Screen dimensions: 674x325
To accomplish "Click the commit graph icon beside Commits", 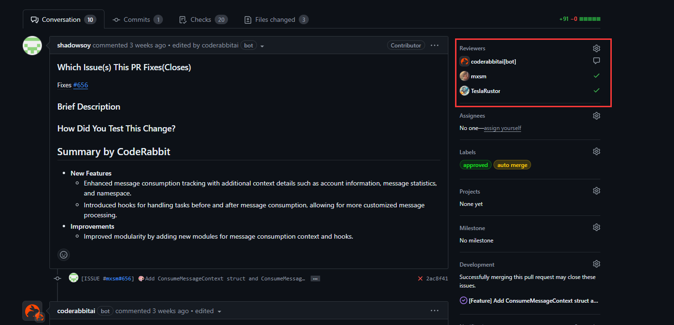I will tap(116, 19).
